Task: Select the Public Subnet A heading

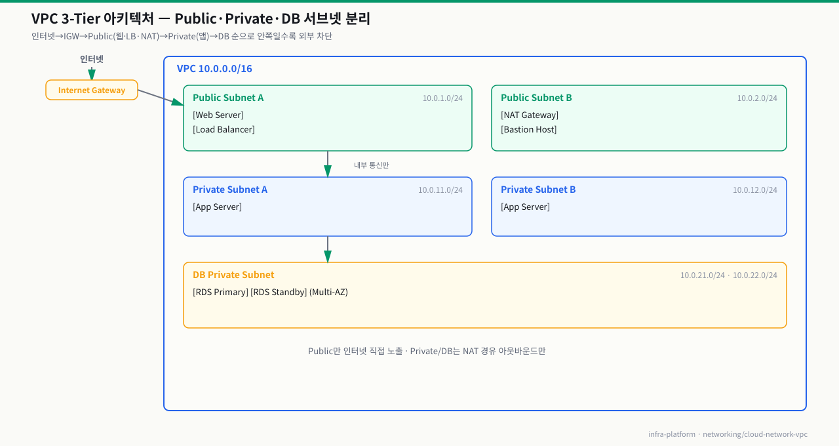Action: coord(228,98)
